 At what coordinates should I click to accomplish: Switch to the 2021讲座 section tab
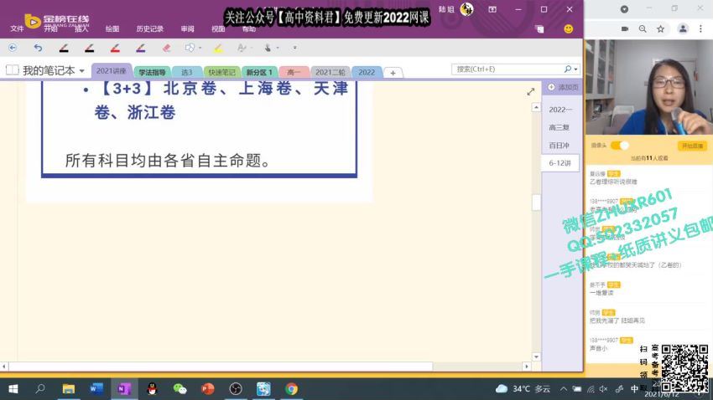coord(112,71)
